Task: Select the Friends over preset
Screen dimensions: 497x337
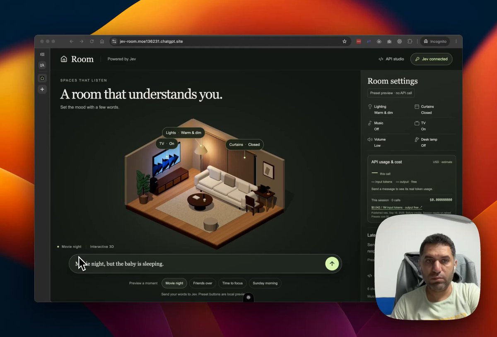Action: [203, 283]
